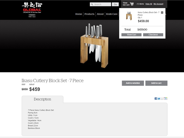The height and width of the screenshot is (138, 184).
Task: Share product on Twitter
Action: pyautogui.click(x=159, y=98)
